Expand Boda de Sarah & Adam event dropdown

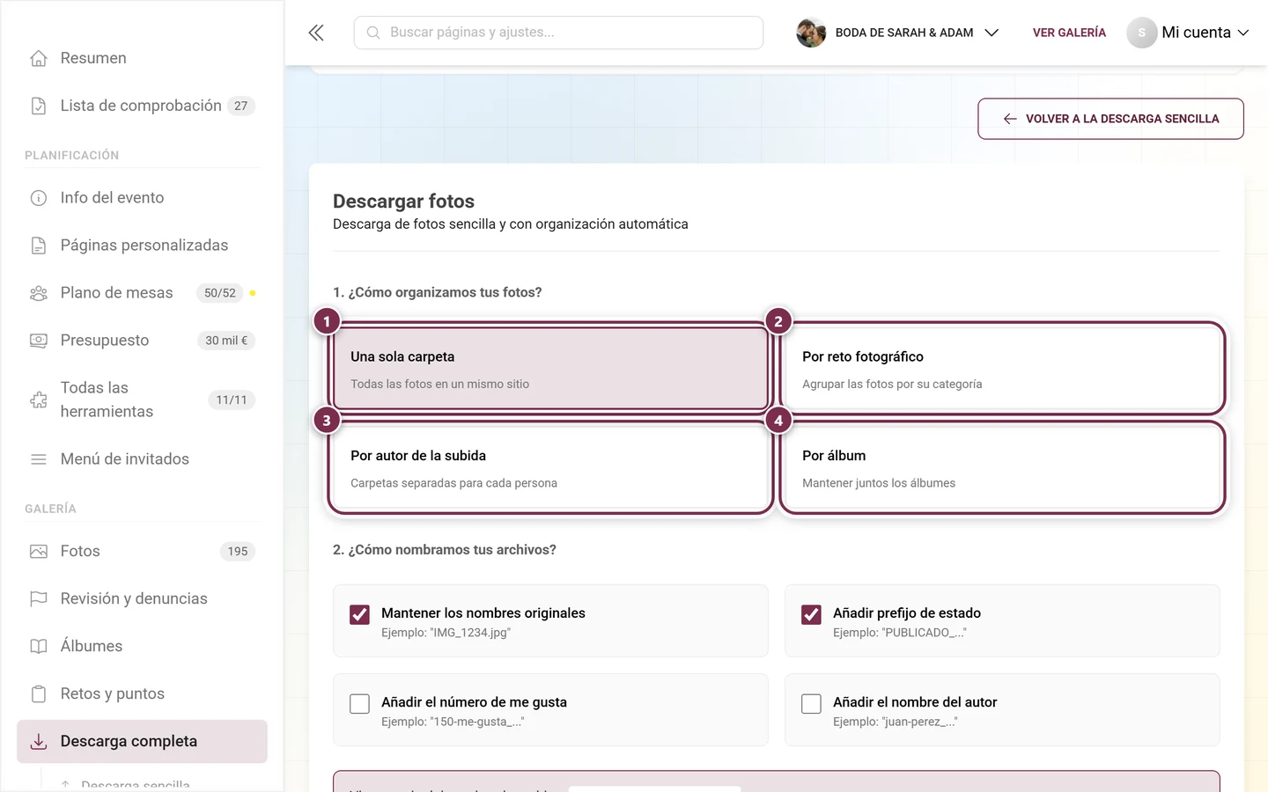[x=897, y=33]
